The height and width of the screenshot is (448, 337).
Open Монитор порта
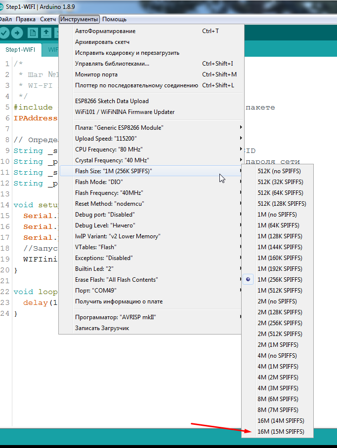(x=152, y=75)
